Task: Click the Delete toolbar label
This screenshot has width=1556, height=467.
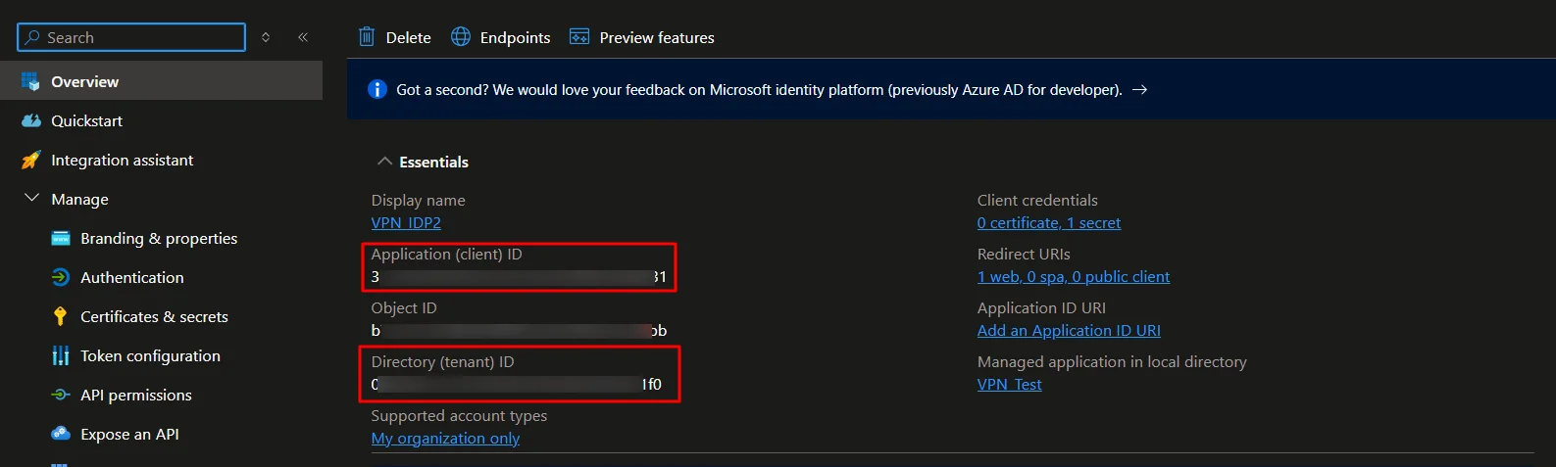Action: pyautogui.click(x=408, y=37)
